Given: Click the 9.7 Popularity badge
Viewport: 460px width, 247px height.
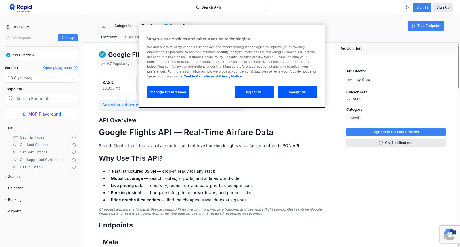Looking at the screenshot, I should coord(115,64).
